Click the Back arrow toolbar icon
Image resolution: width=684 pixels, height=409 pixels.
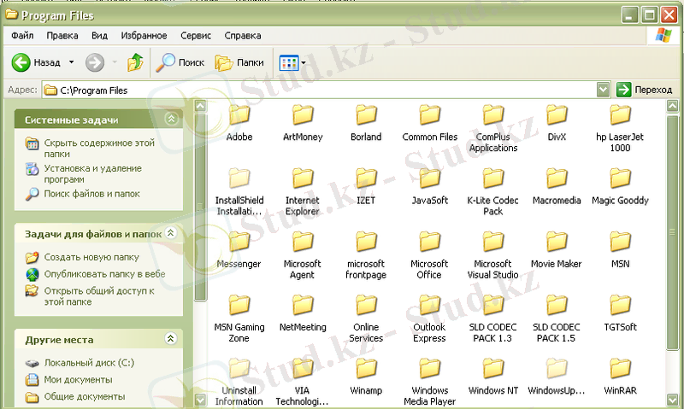pos(21,62)
